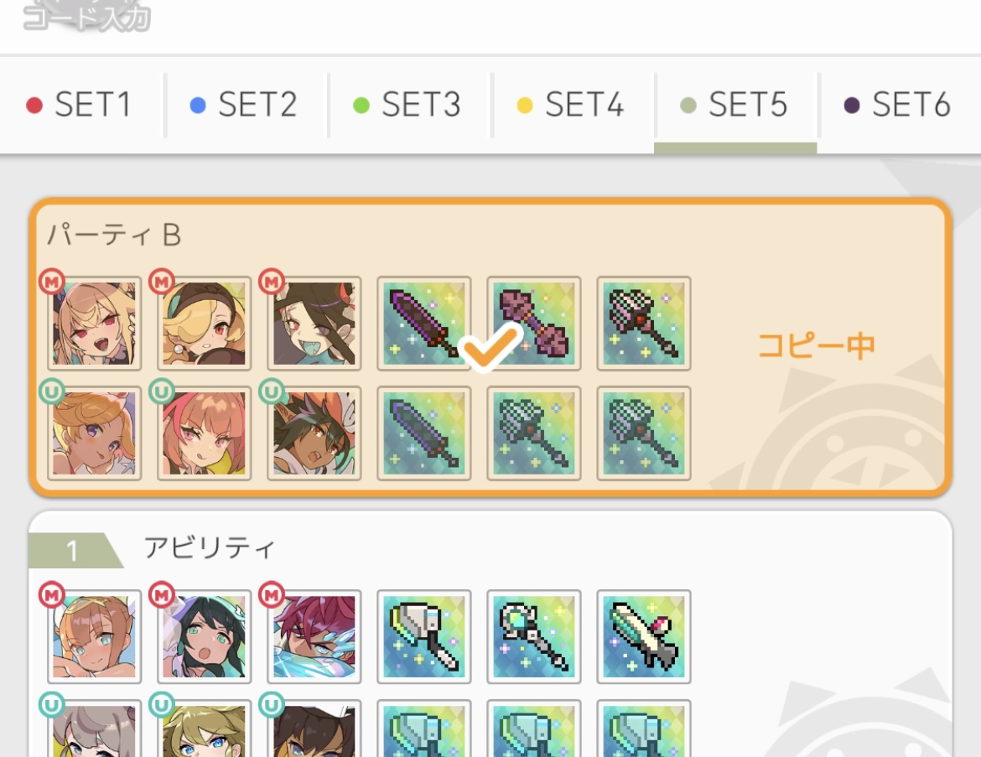Image resolution: width=981 pixels, height=757 pixels.
Task: Click the red-haired main character in アビリティ
Action: click(314, 636)
